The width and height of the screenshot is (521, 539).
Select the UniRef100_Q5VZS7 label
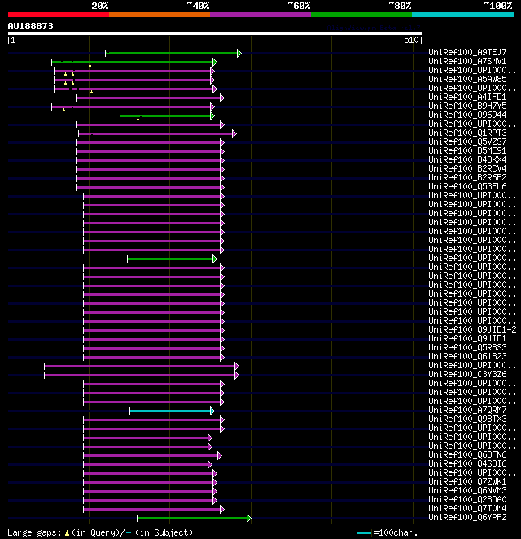[x=467, y=141]
